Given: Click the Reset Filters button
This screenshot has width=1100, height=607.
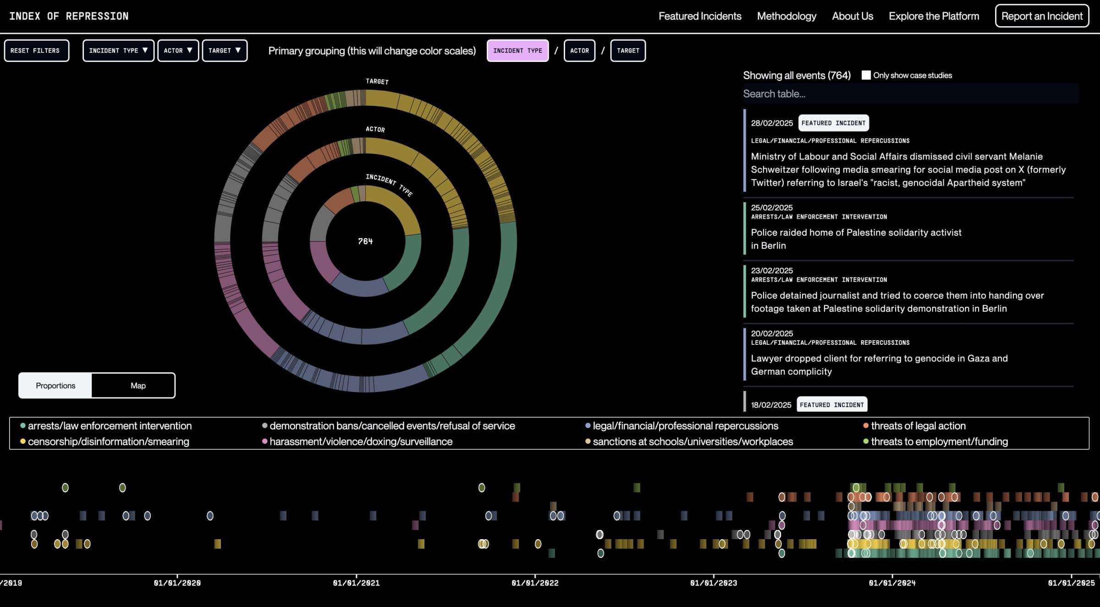Looking at the screenshot, I should tap(37, 50).
